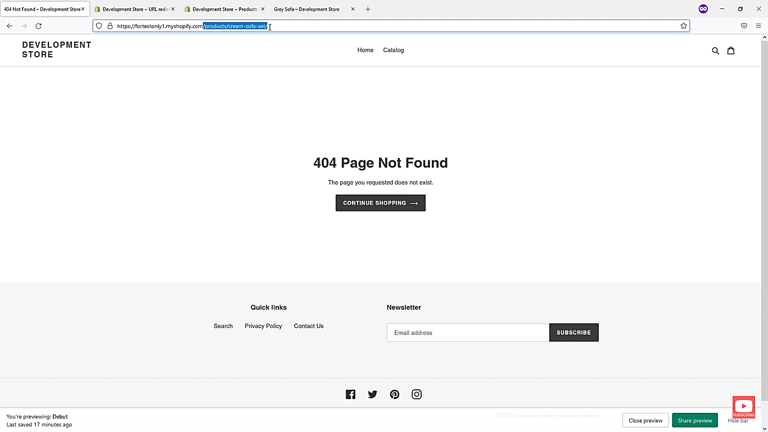Close the Grey Sofa tab
This screenshot has height=432, width=768.
click(x=353, y=9)
